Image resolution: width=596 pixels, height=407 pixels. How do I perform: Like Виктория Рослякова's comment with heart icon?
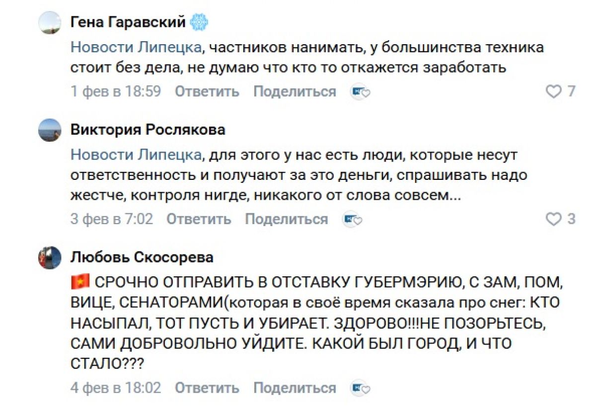coord(553,219)
